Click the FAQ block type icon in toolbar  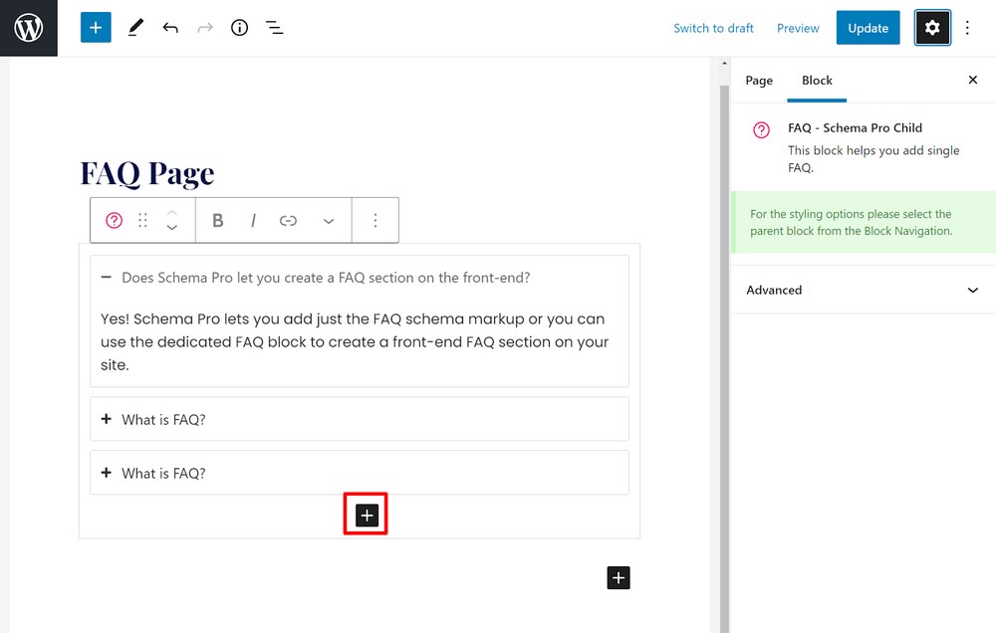click(x=114, y=220)
